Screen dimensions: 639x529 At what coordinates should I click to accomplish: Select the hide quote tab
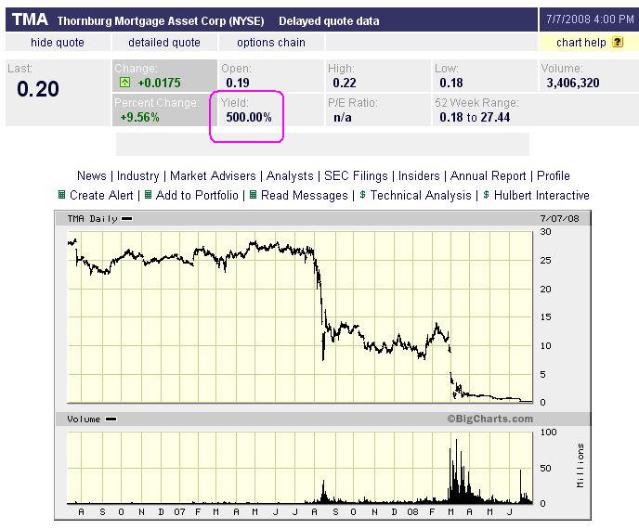(x=58, y=43)
